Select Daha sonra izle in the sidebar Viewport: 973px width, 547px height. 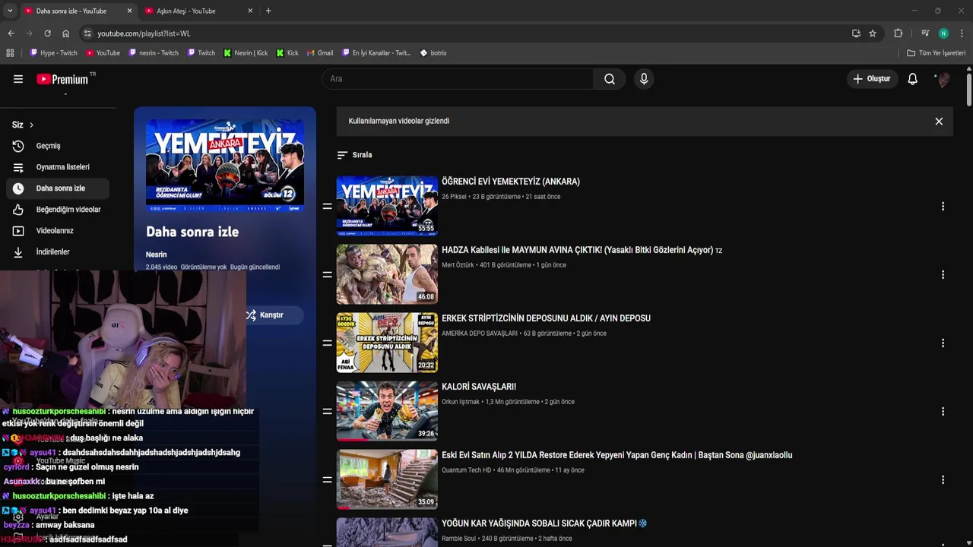click(x=58, y=188)
